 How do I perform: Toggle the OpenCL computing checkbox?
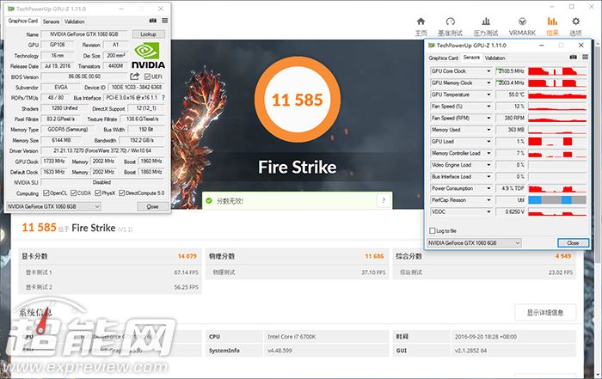(46, 193)
